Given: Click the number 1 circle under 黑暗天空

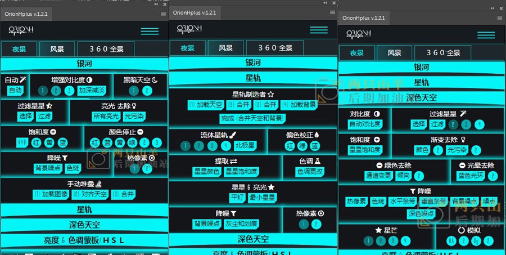Looking at the screenshot, I should pyautogui.click(x=133, y=91).
